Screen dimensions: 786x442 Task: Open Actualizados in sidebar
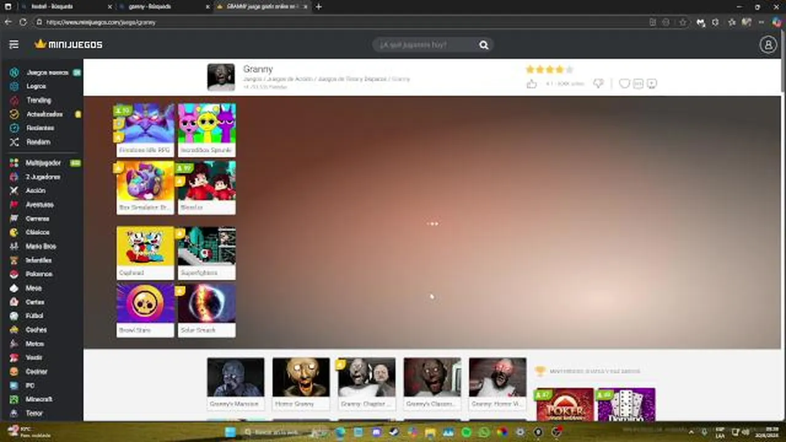[x=44, y=114]
